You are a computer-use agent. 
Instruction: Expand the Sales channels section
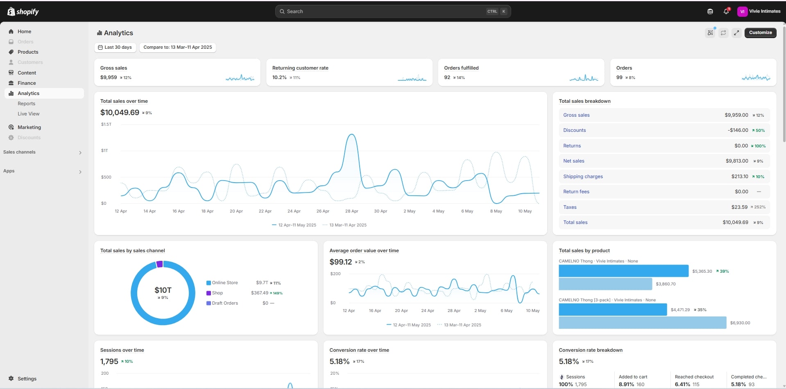[80, 153]
